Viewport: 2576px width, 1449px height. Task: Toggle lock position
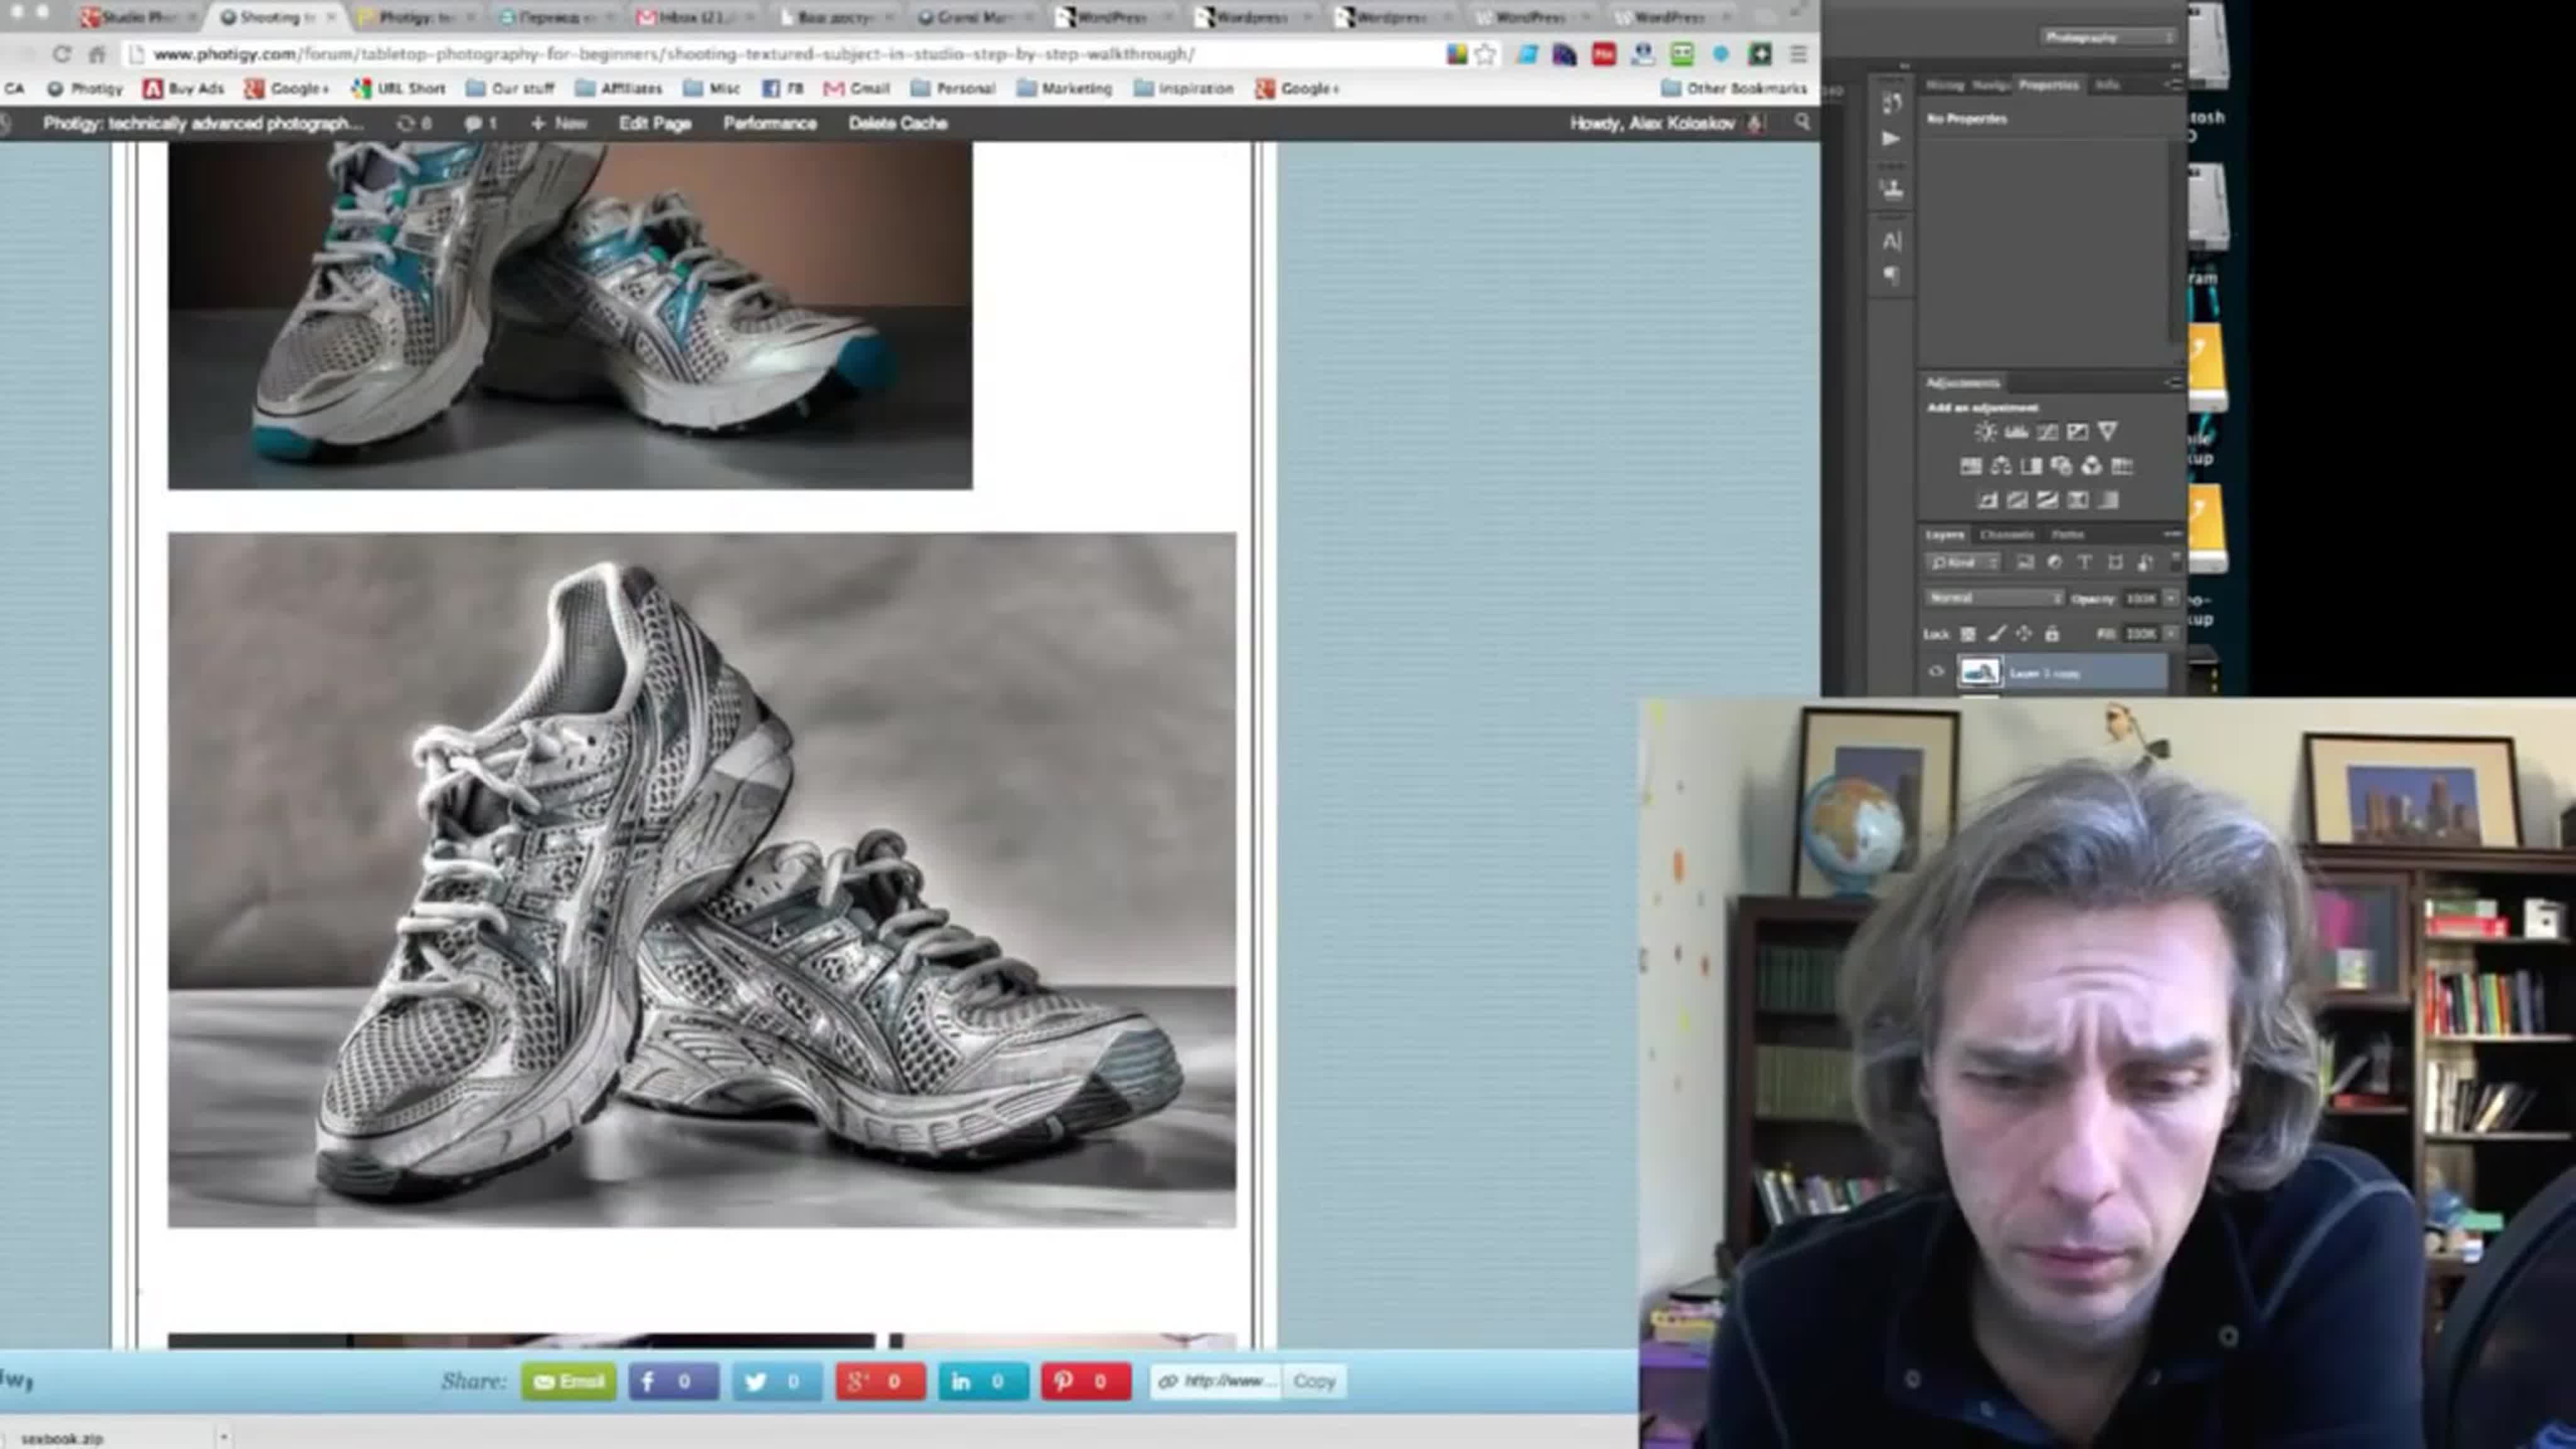(x=2024, y=634)
